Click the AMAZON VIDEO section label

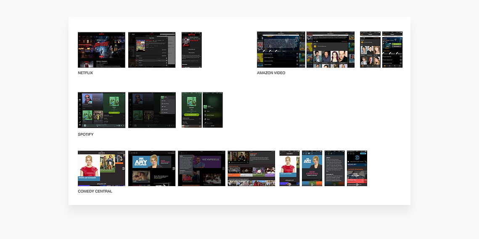tap(271, 73)
